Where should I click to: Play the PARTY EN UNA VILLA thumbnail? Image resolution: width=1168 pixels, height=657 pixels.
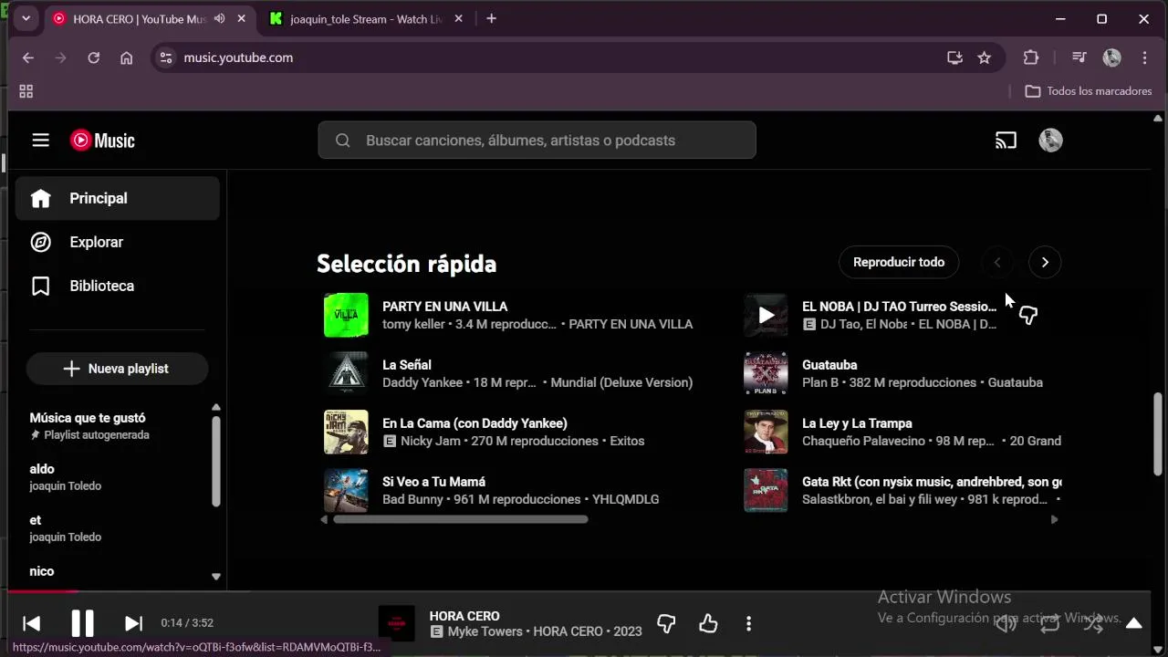pos(346,315)
